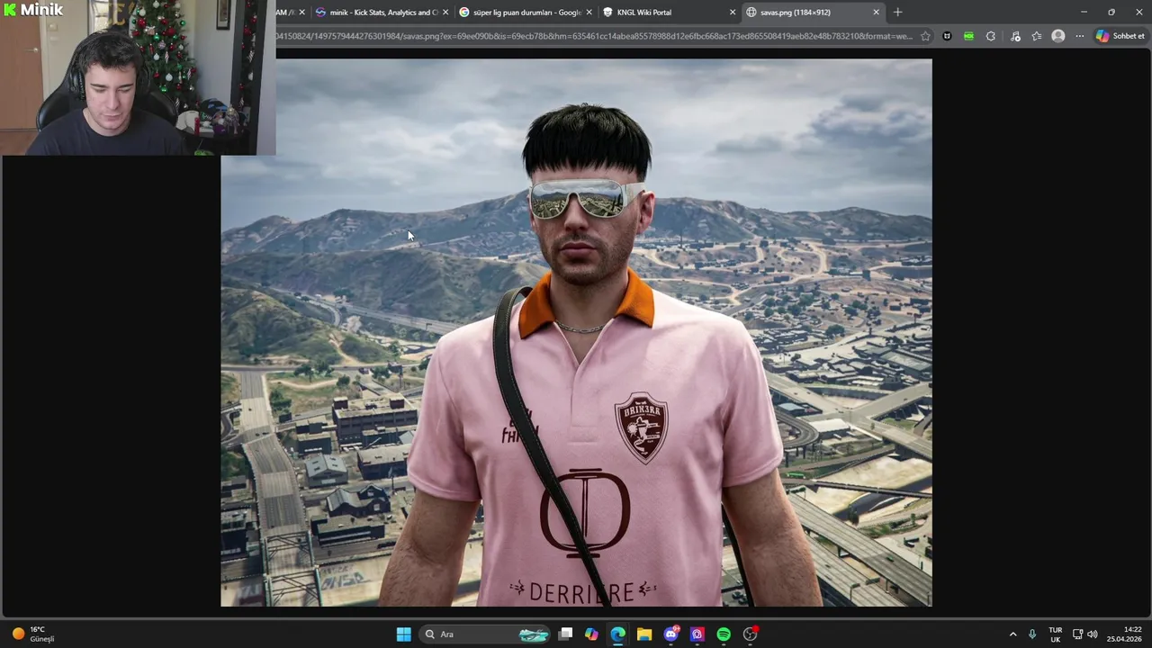The width and height of the screenshot is (1152, 648).
Task: Open the favorites star-list icon
Action: [1037, 36]
